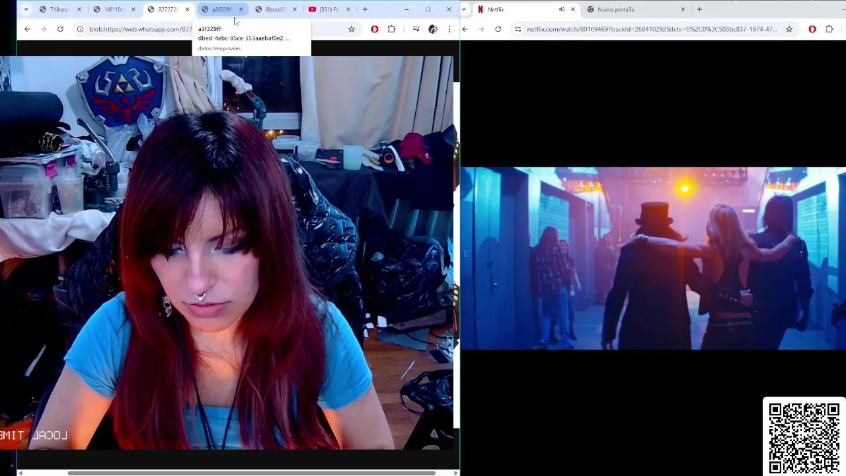The width and height of the screenshot is (846, 476).
Task: Bookmark the Netflix page with star
Action: (x=789, y=29)
